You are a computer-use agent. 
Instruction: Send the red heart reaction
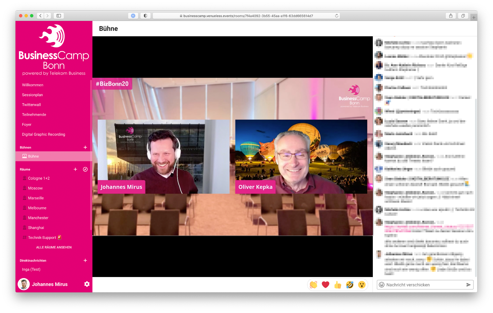pos(325,285)
